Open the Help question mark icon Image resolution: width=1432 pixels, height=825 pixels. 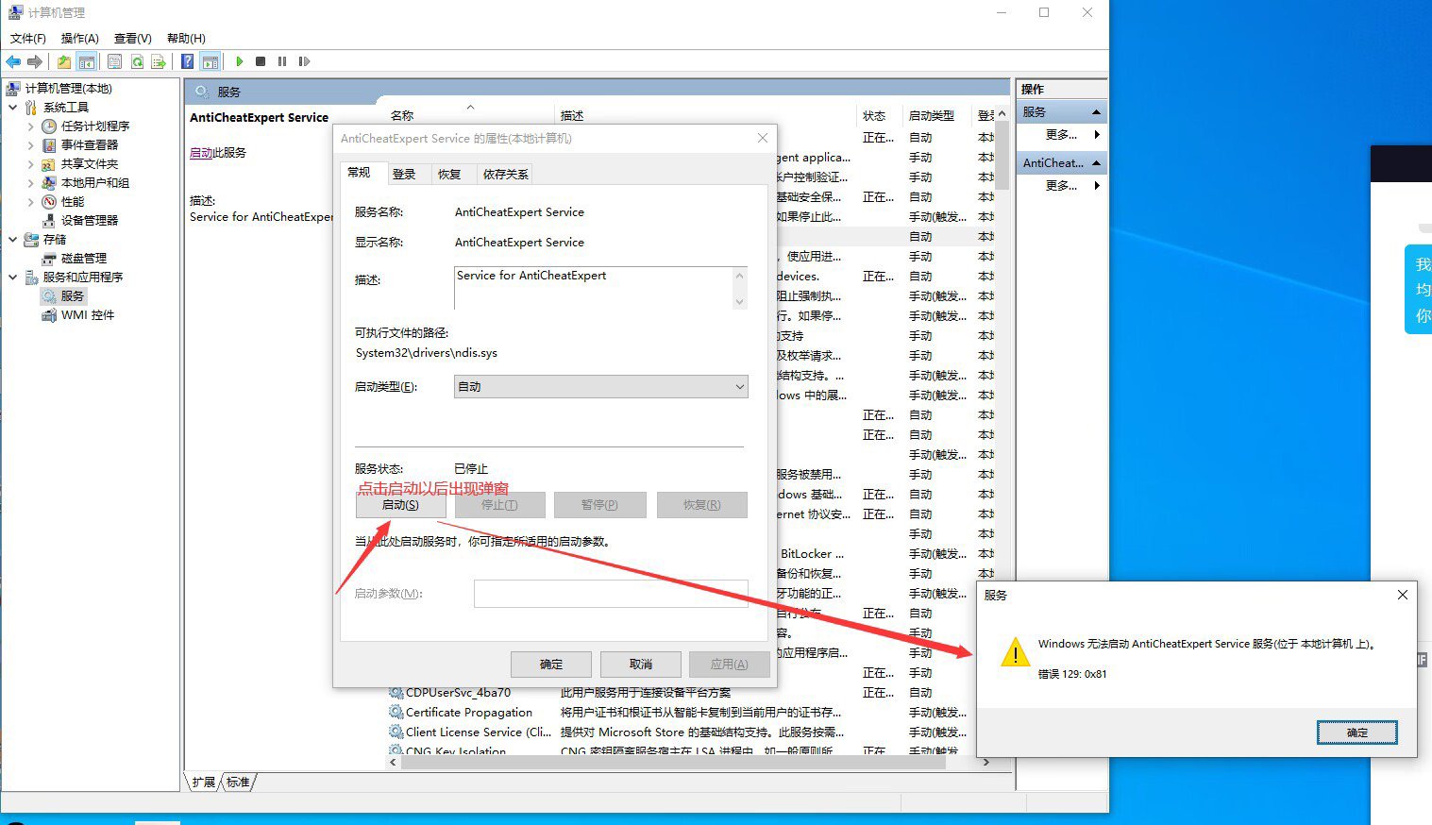click(x=187, y=61)
